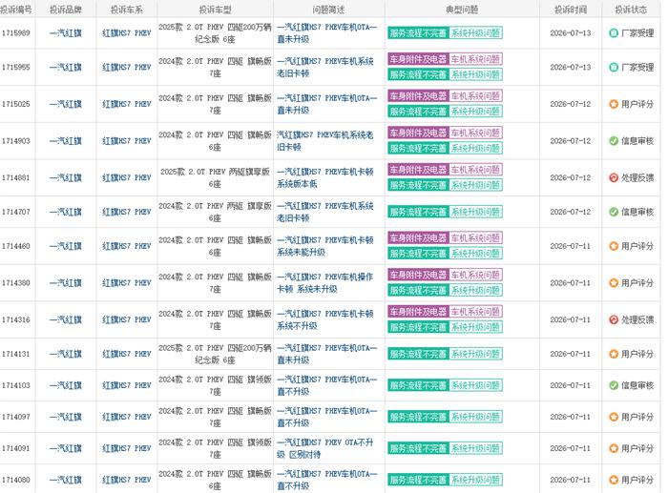
Task: Open complaint 1715025 problem summary link
Action: pos(326,104)
